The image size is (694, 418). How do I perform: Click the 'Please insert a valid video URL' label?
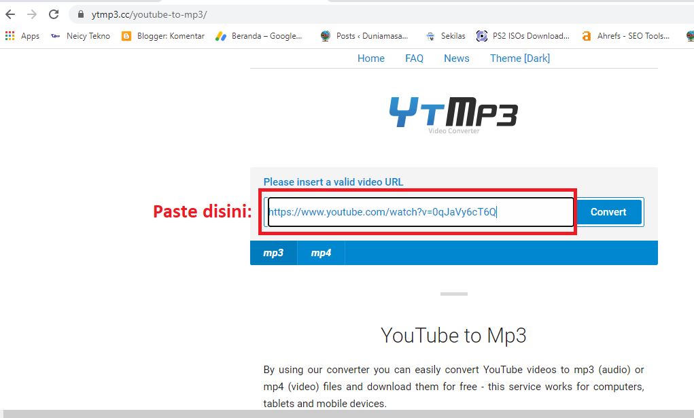[x=333, y=182]
